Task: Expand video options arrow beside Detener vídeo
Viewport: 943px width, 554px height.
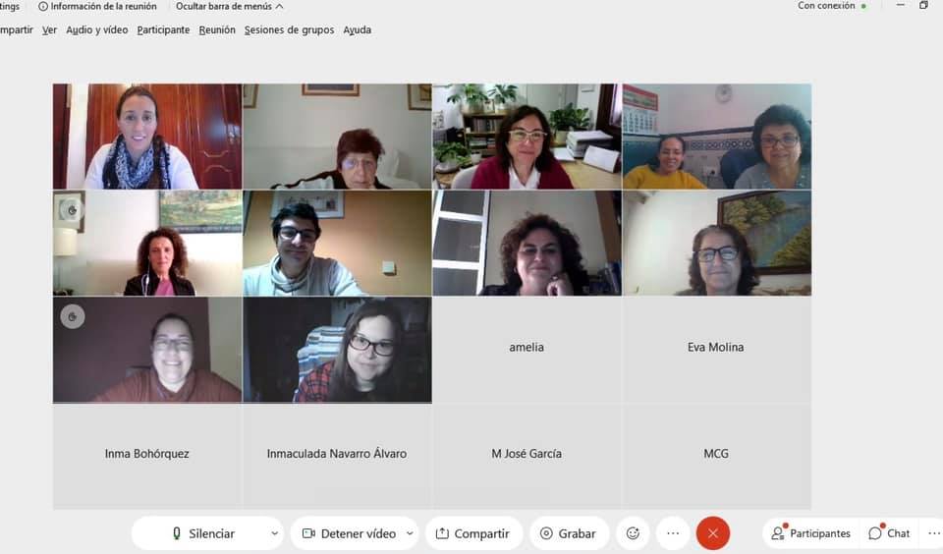Action: pos(411,533)
